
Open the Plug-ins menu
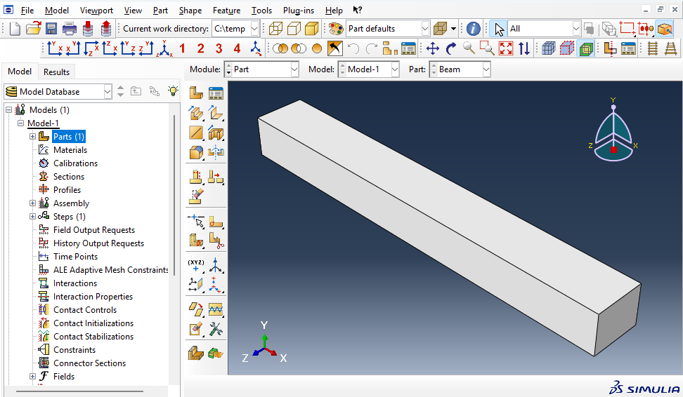[299, 10]
